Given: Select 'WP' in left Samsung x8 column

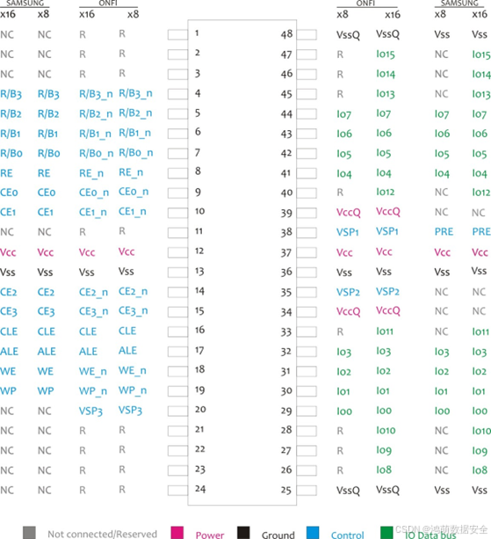Looking at the screenshot, I should point(46,391).
